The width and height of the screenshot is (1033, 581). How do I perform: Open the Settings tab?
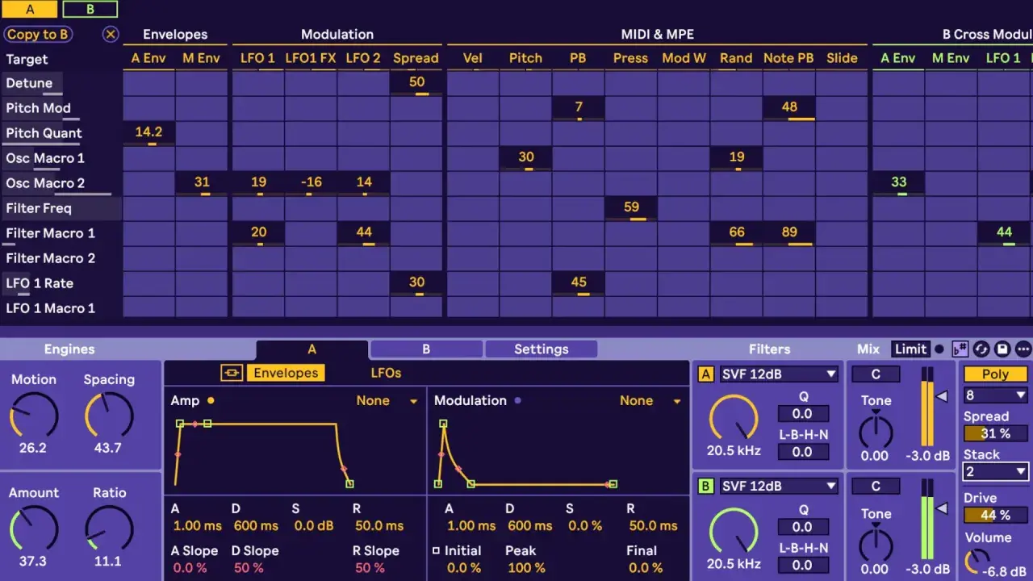(542, 349)
